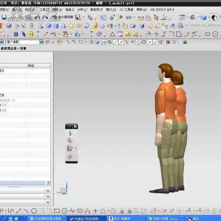Toggle the second diagonal-line snap option
221x221 pixels.
pyautogui.click(x=121, y=42)
